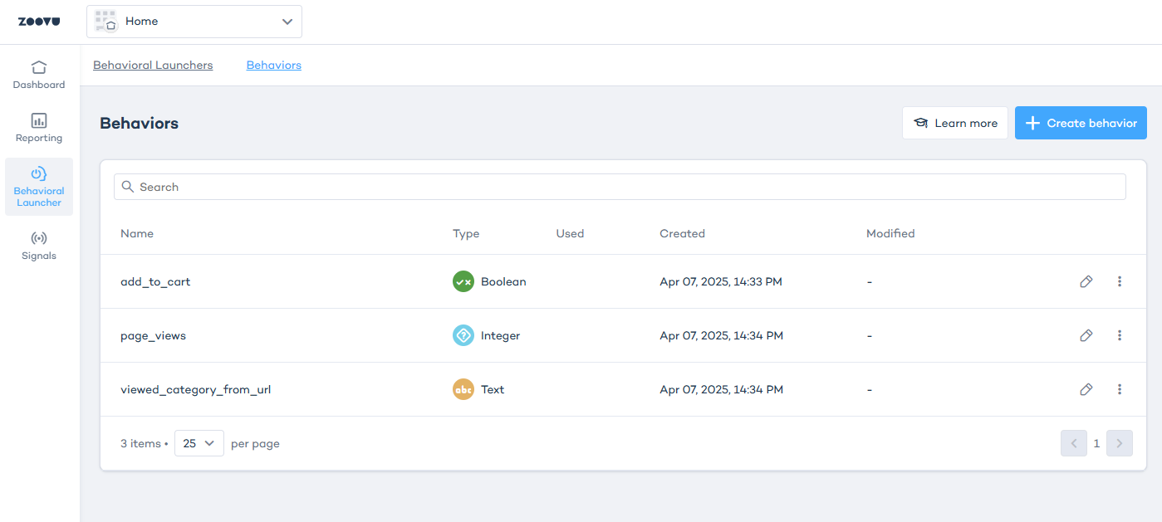Image resolution: width=1162 pixels, height=522 pixels.
Task: Click into the Search behaviors field
Action: (x=620, y=187)
